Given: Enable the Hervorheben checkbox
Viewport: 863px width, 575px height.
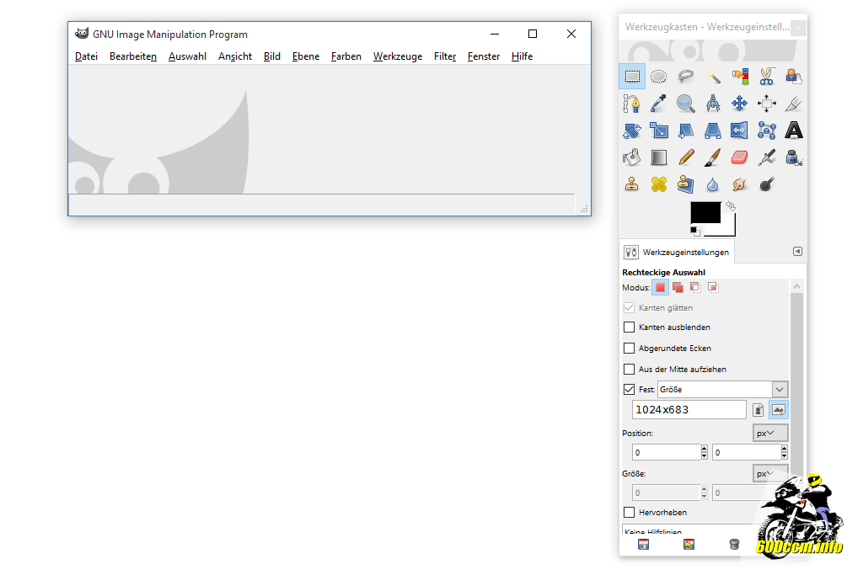Looking at the screenshot, I should click(629, 513).
